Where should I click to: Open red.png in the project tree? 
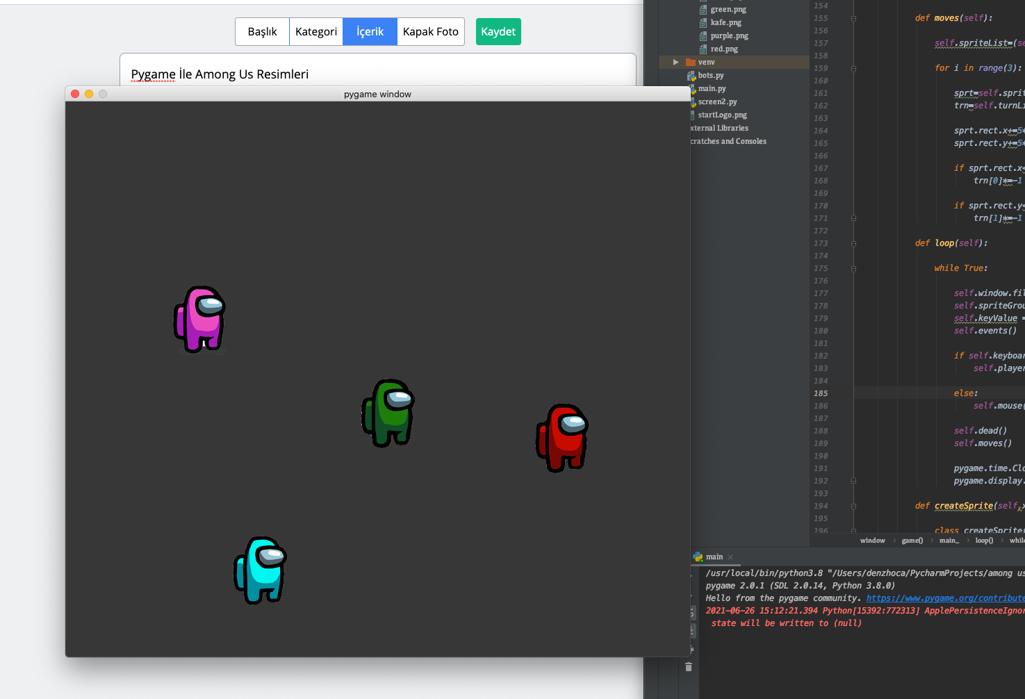tap(724, 49)
